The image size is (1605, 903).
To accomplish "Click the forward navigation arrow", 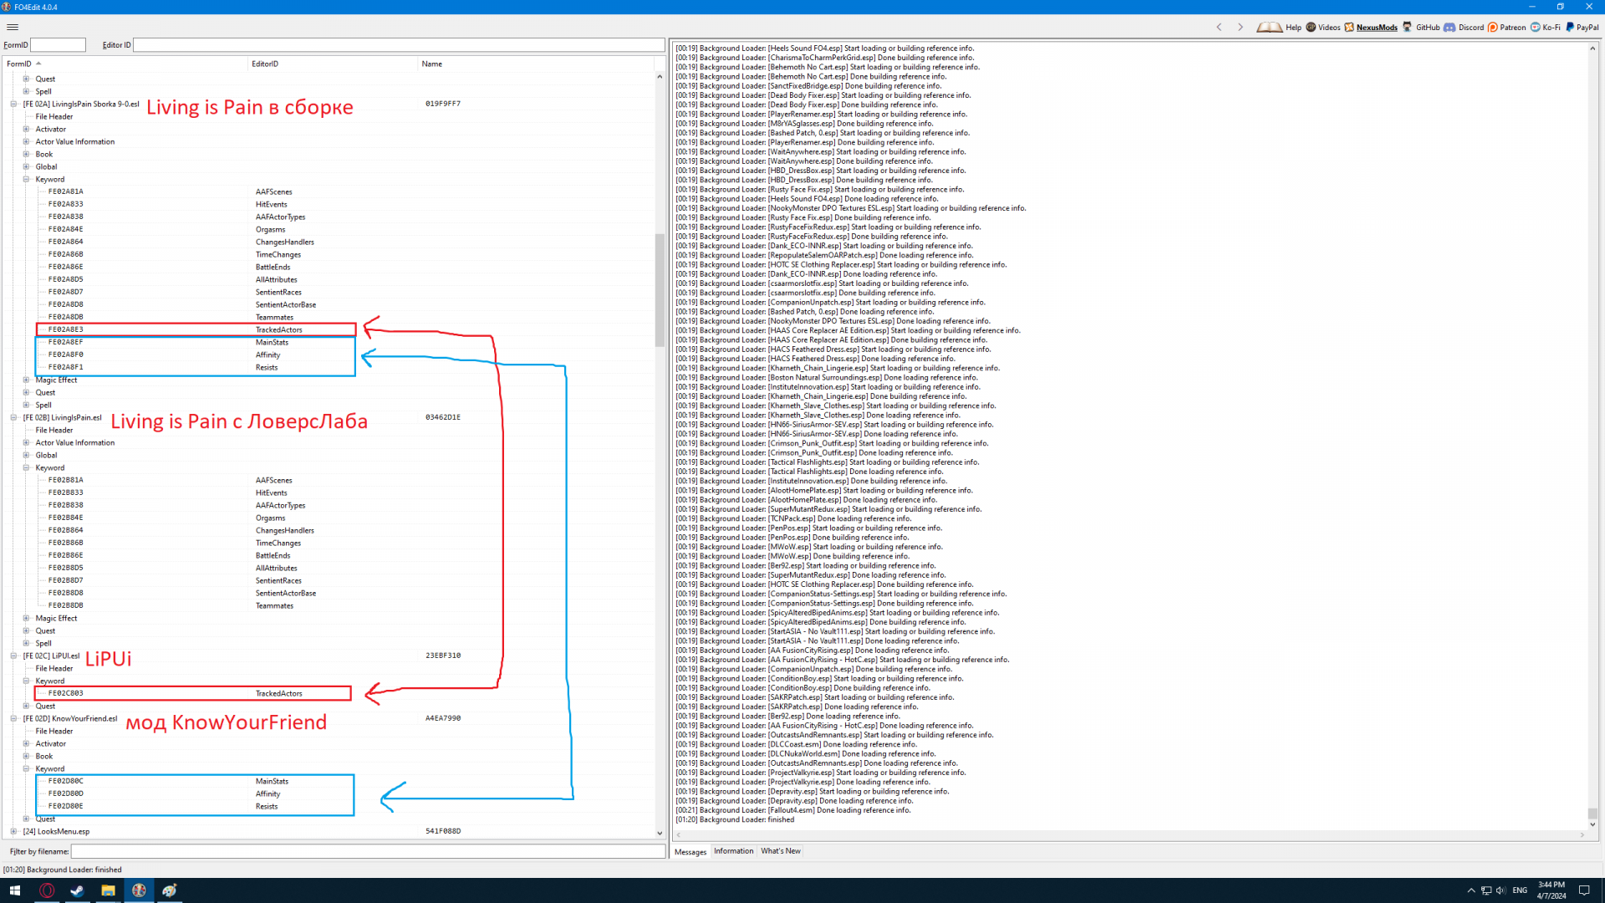I will coord(1241,27).
